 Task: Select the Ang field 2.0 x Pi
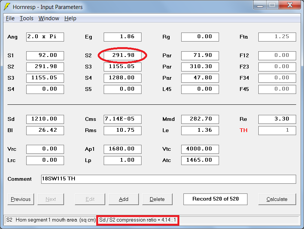[x=45, y=37]
